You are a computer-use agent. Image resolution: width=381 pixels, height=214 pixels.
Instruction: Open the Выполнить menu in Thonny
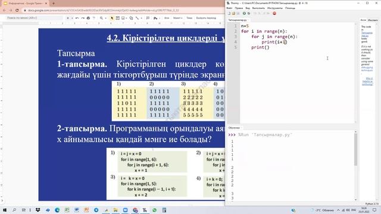[258, 8]
